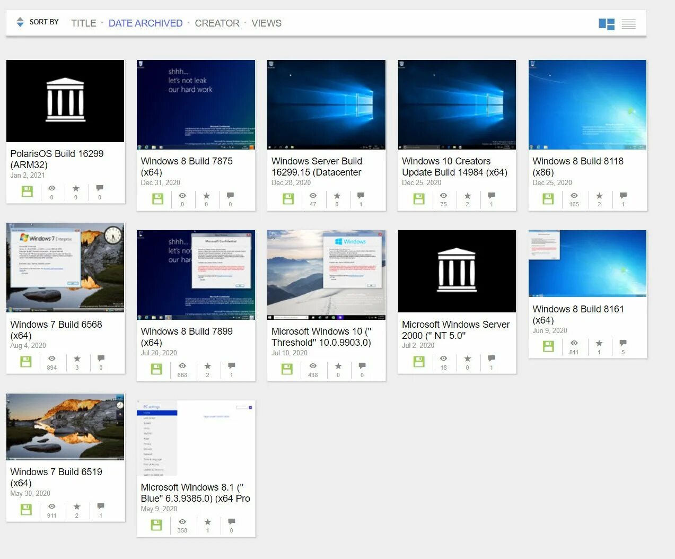Click the eye icon under Windows 8 Build 8118

(573, 197)
